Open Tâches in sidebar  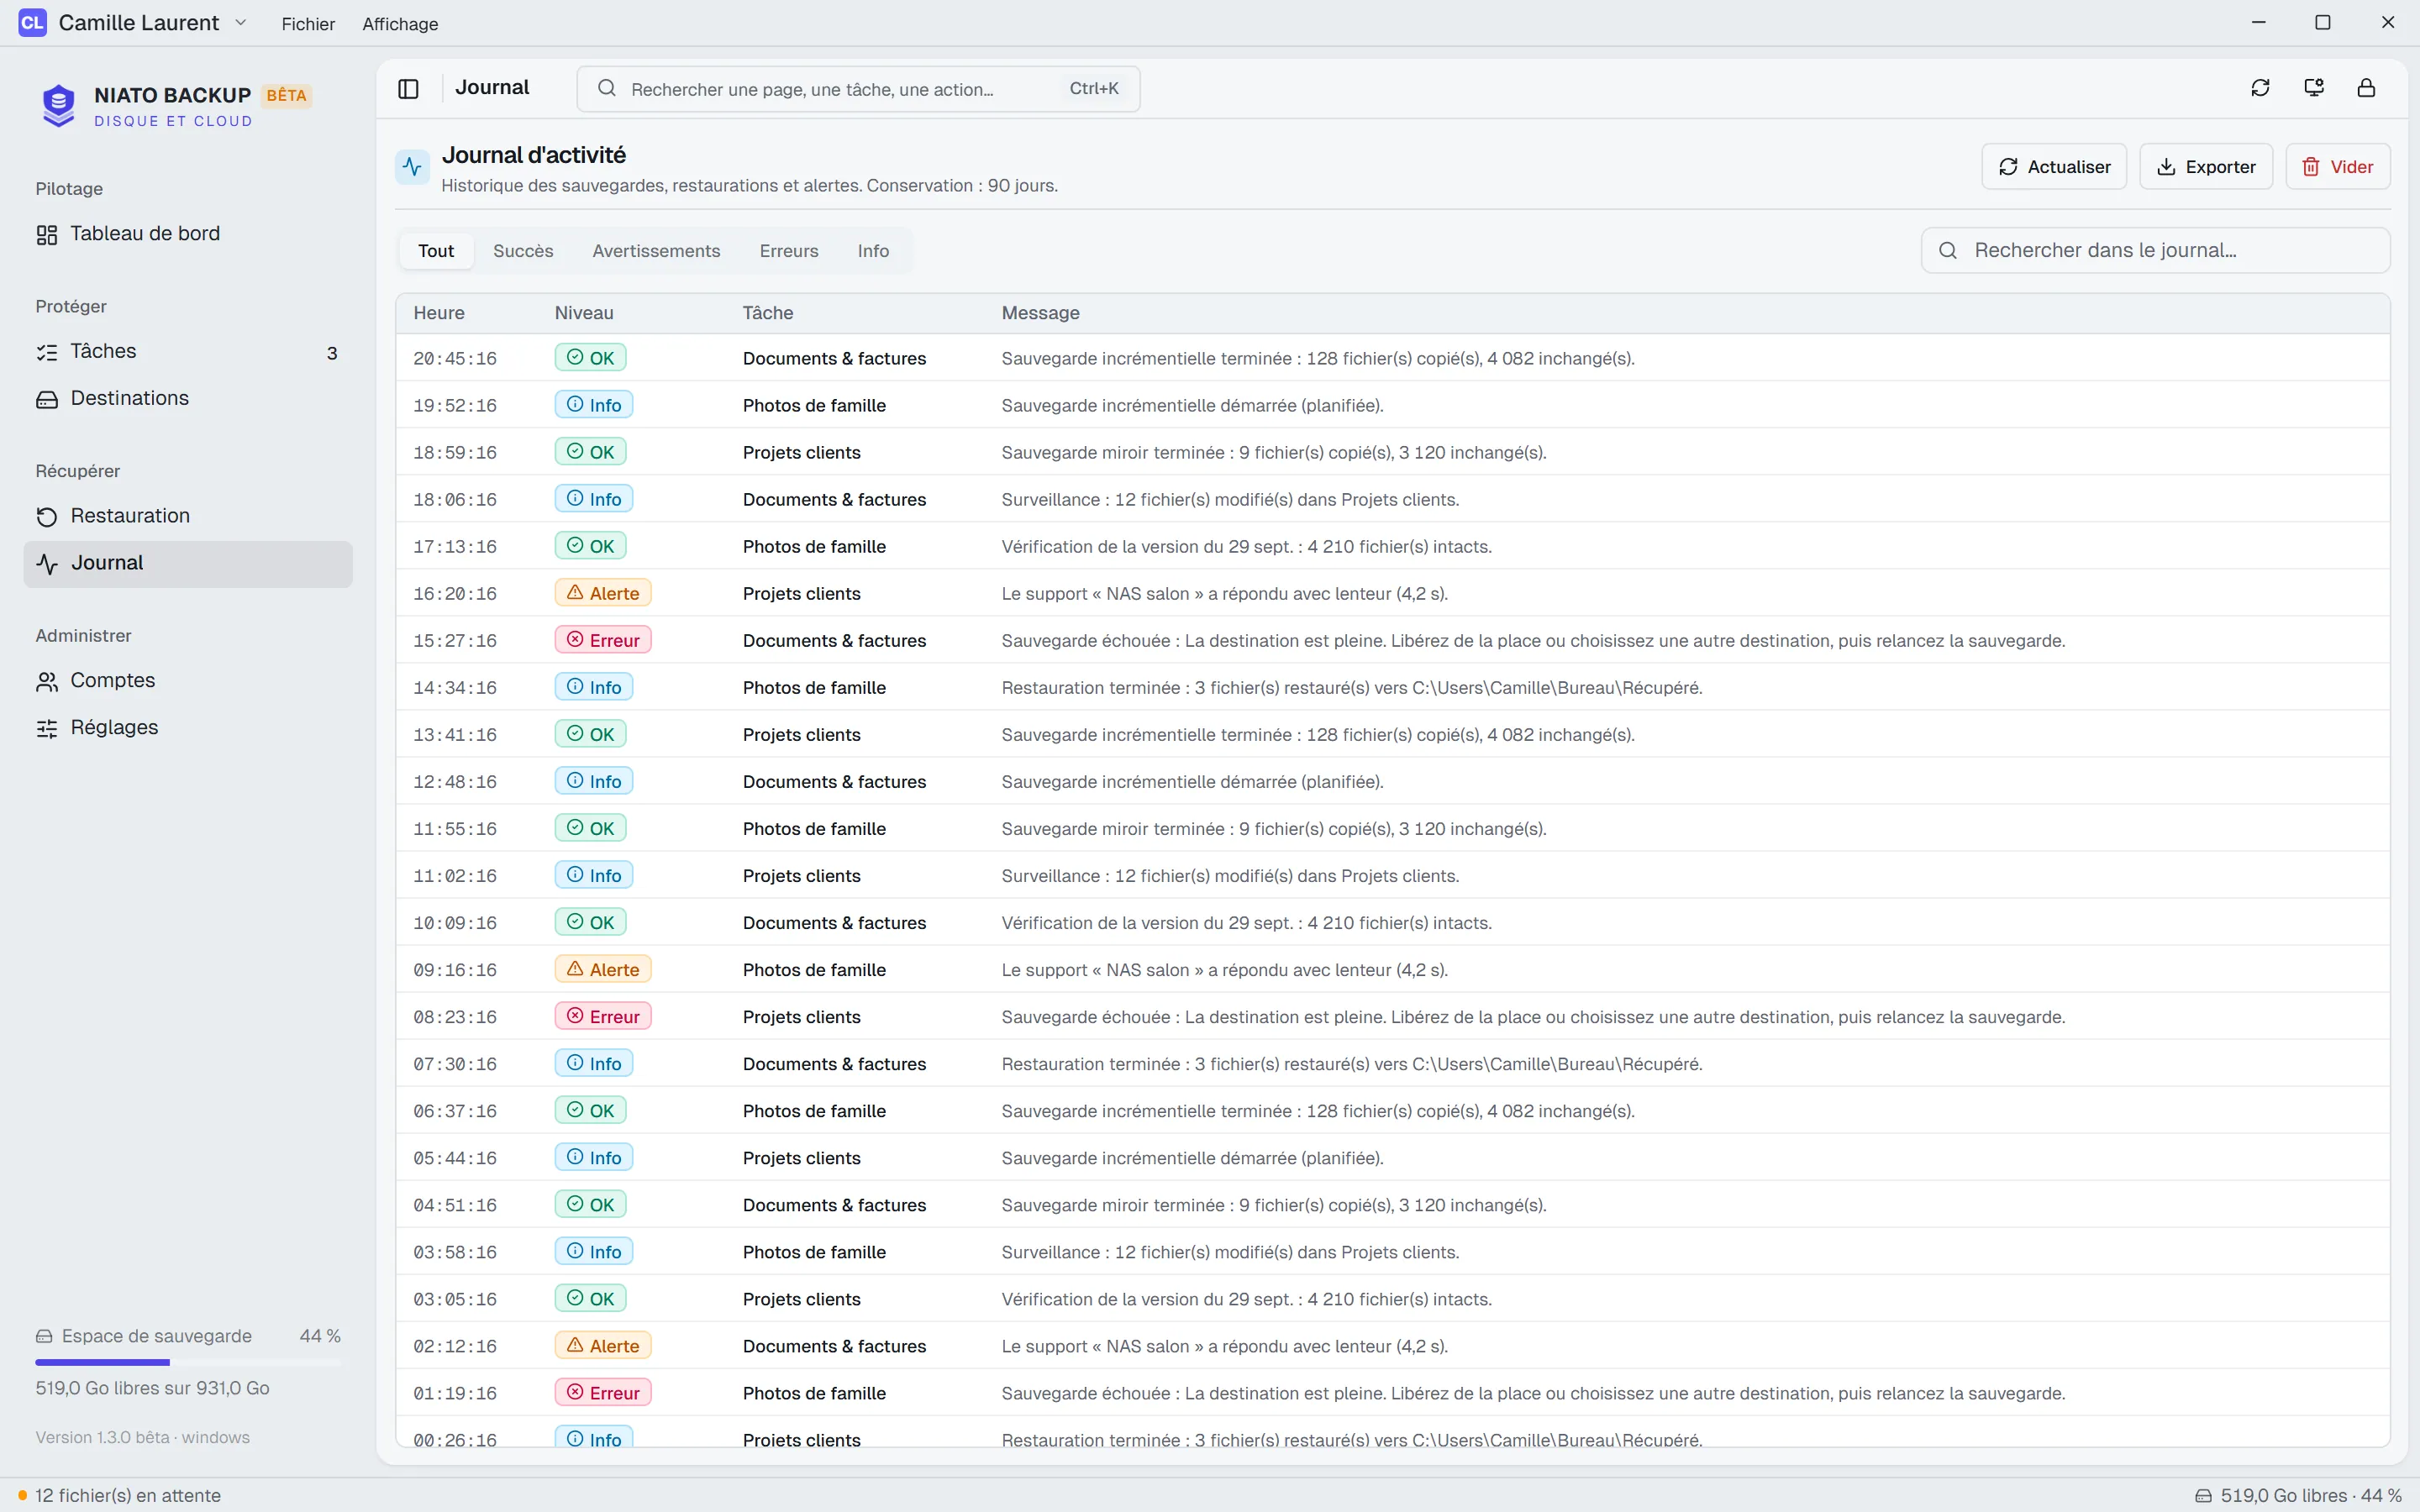(x=188, y=352)
